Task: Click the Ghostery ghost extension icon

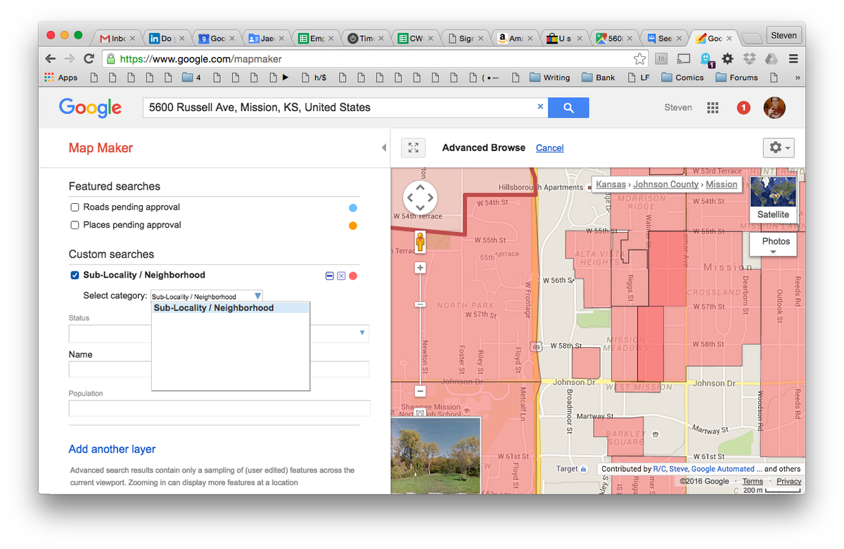Action: pos(706,60)
